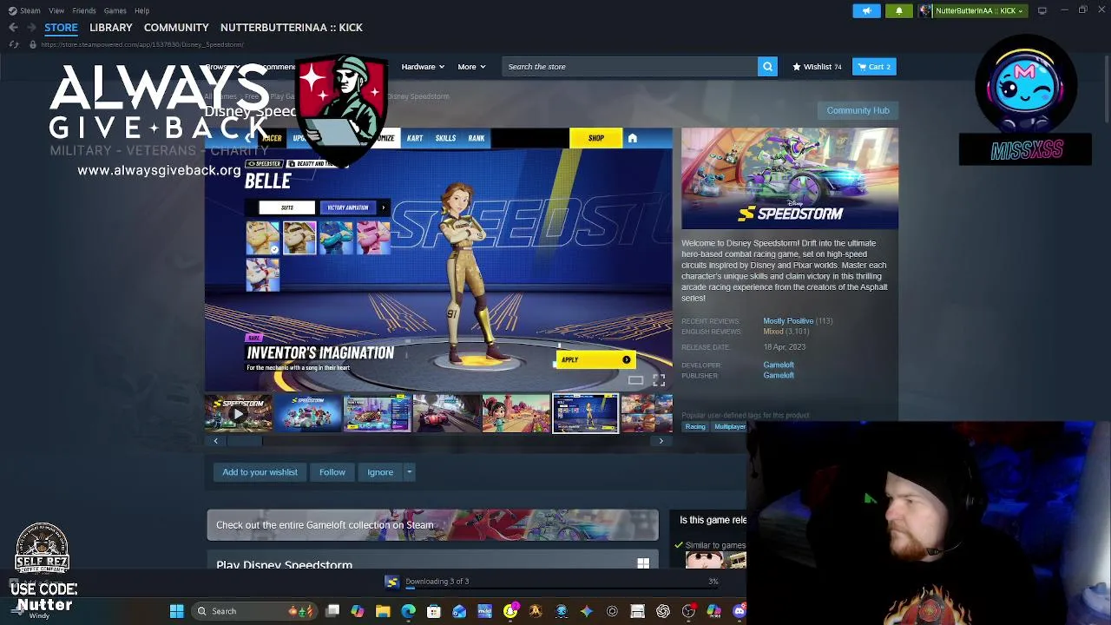Image resolution: width=1111 pixels, height=625 pixels.
Task: Select the Belle character screenshot thumbnail
Action: pos(586,413)
